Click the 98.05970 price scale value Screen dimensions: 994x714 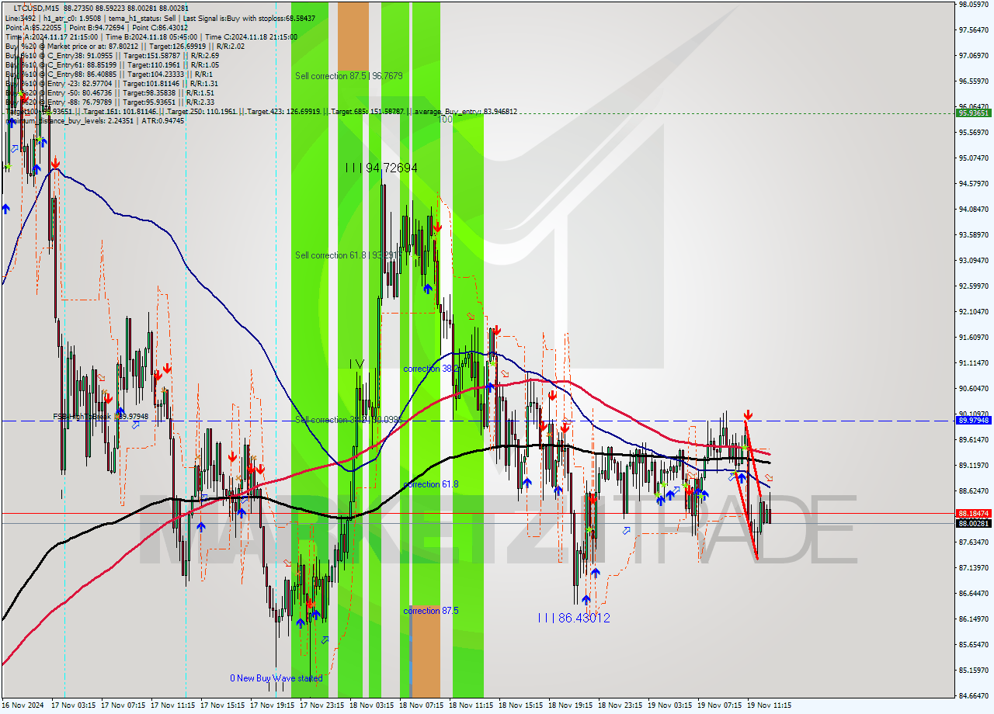tap(974, 5)
